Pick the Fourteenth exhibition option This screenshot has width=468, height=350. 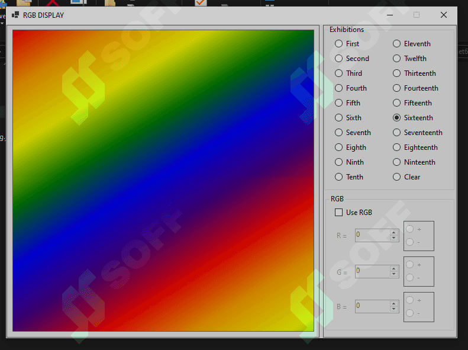click(396, 88)
